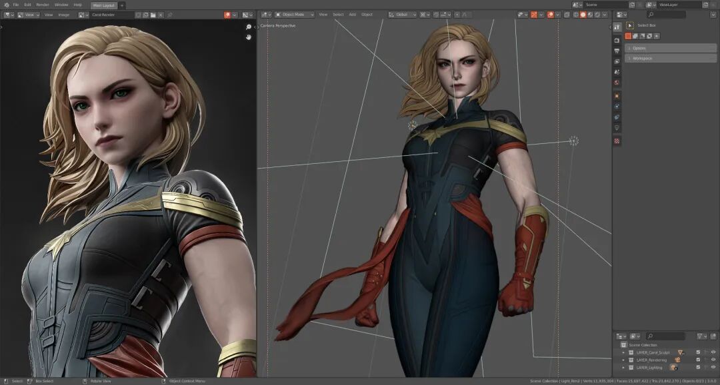
Task: Toggle snapping magnet icon
Action: click(436, 15)
